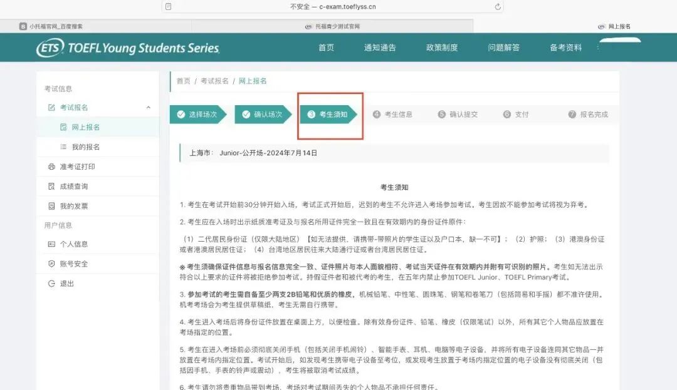The width and height of the screenshot is (677, 390).
Task: Click the 考试报名 edit icon in sidebar
Action: 51,107
